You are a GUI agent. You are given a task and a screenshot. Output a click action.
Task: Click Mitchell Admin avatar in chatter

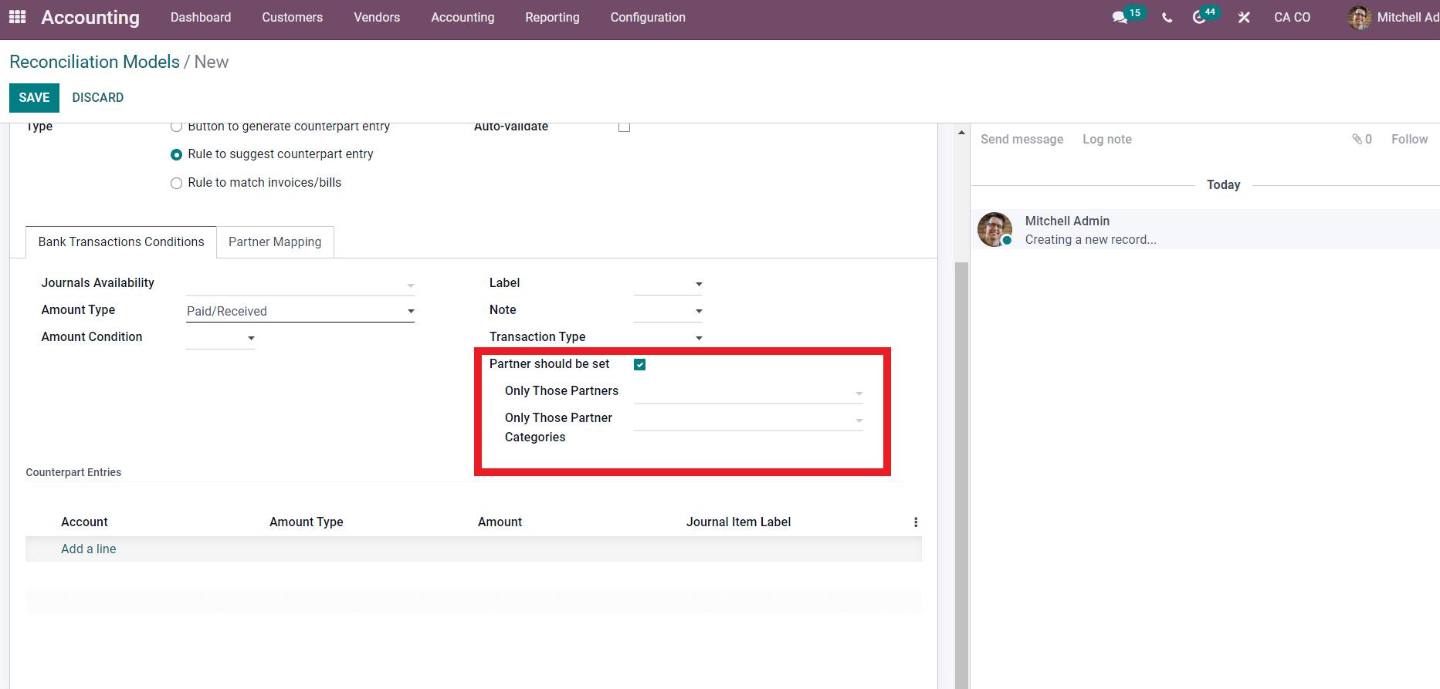994,230
